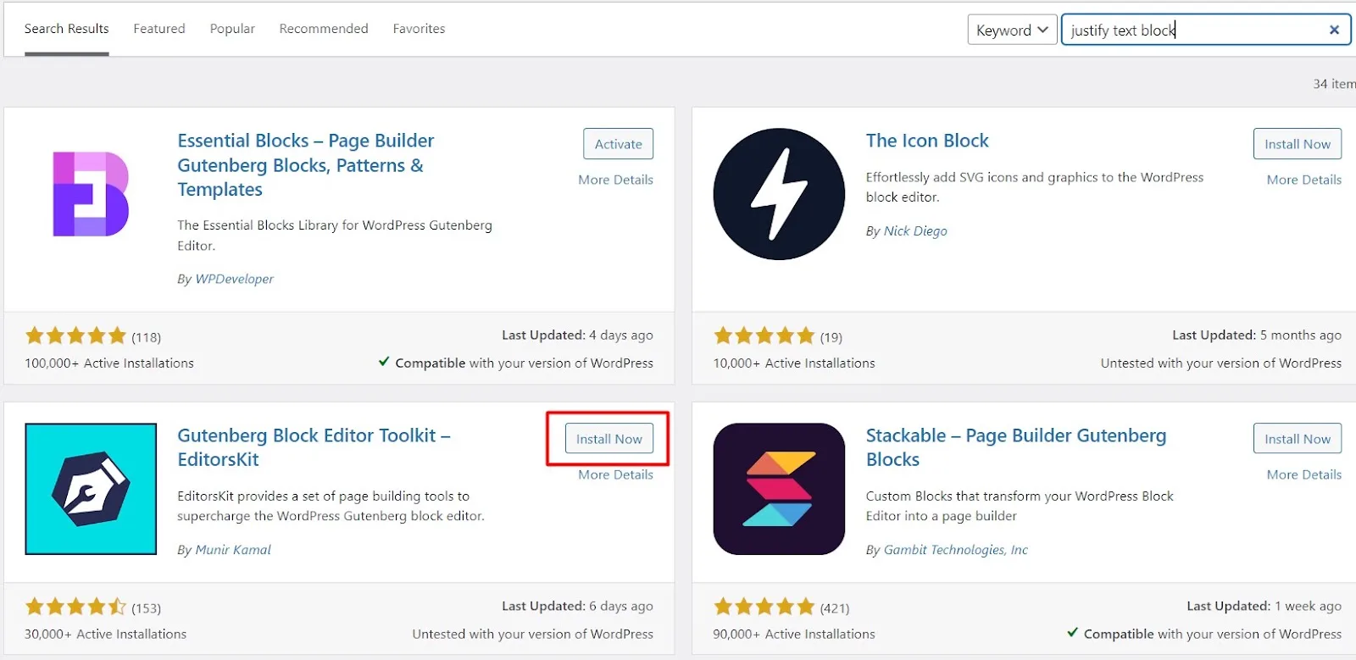
Task: Open the Keyword search type dropdown
Action: (1012, 30)
